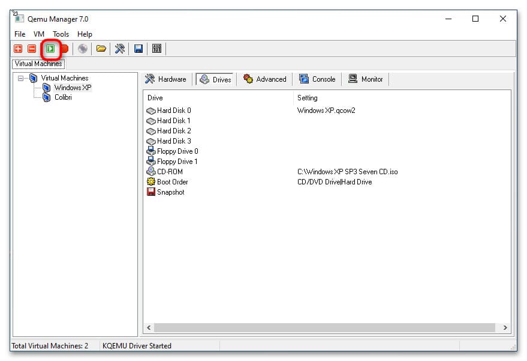This screenshot has height=361, width=527.
Task: Open the File menu
Action: [20, 34]
